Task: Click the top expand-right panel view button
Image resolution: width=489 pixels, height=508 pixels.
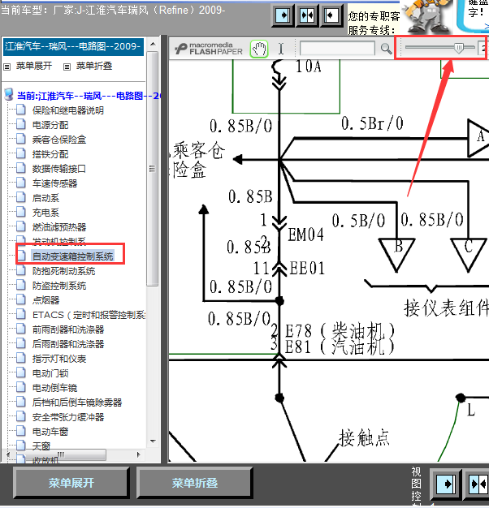Action: pos(283,15)
